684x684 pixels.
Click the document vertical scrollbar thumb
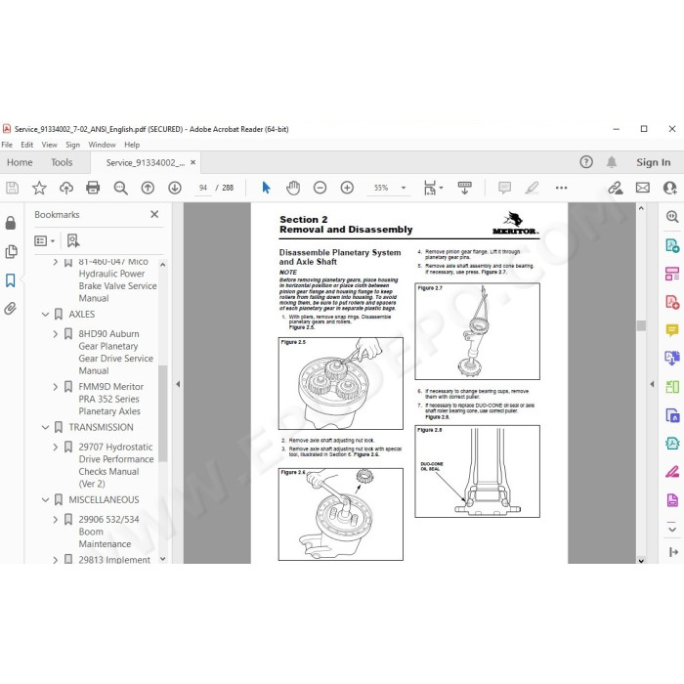coord(641,325)
